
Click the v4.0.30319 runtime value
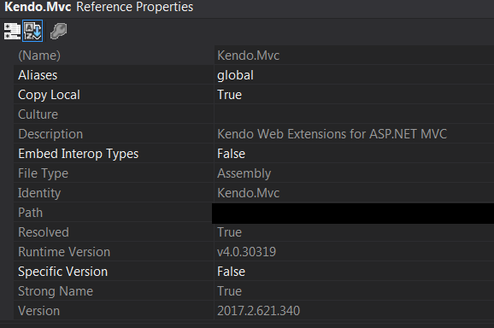246,252
